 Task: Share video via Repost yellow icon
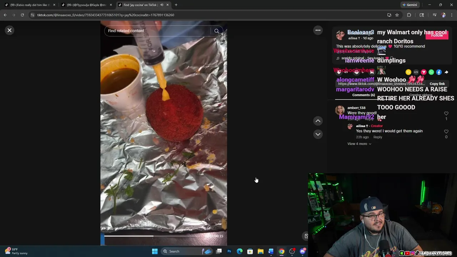pos(408,72)
